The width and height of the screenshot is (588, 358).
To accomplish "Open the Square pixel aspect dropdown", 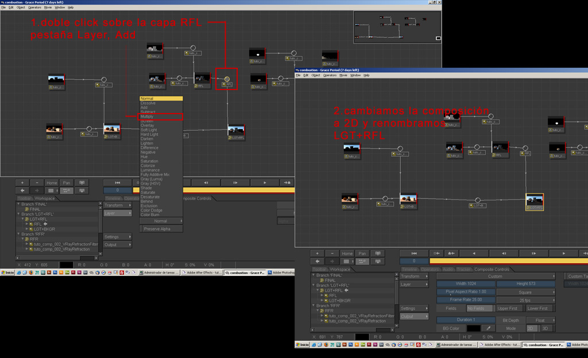I will (526, 292).
